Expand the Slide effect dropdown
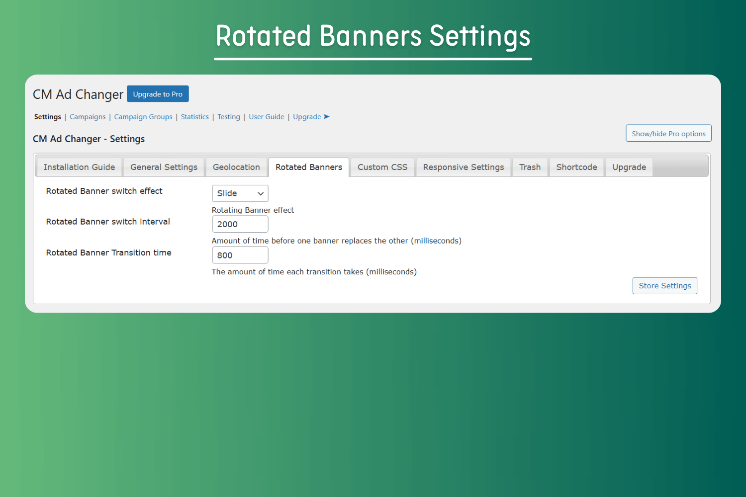The width and height of the screenshot is (746, 497). click(240, 193)
